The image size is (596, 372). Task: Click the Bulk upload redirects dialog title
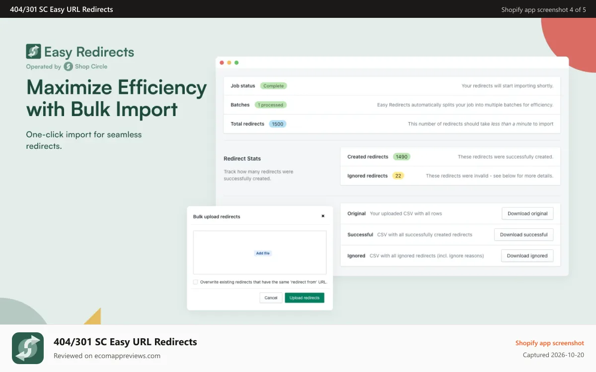(217, 217)
